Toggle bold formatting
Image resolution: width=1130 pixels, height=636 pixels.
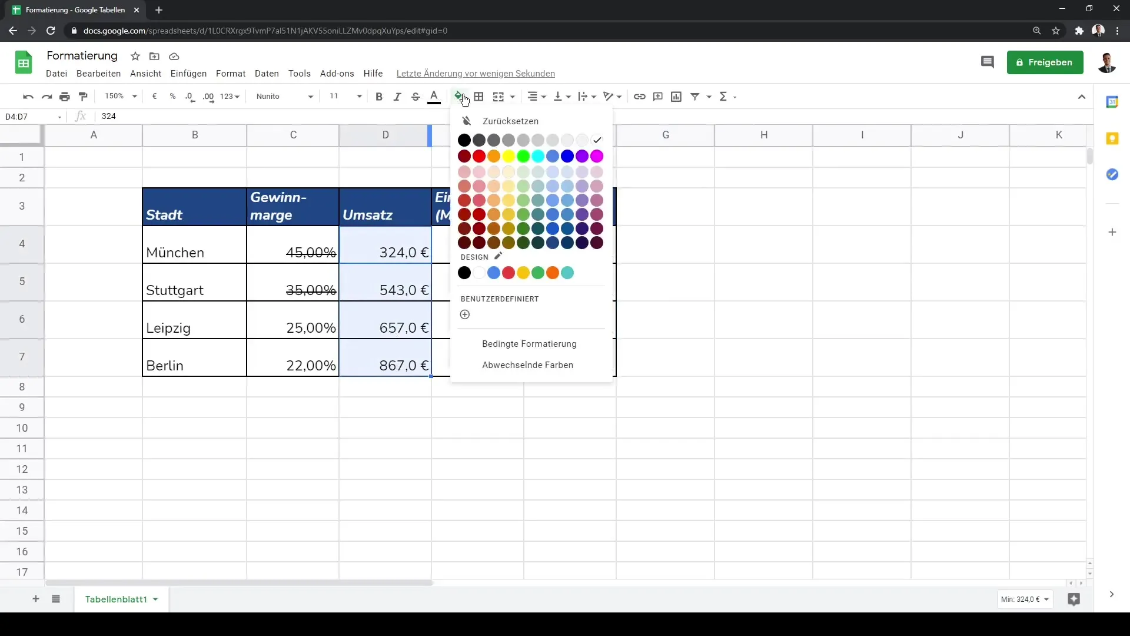[x=379, y=97]
